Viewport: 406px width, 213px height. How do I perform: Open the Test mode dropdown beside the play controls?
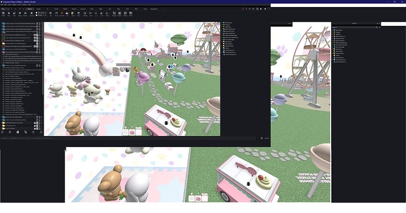(x=5, y=9)
